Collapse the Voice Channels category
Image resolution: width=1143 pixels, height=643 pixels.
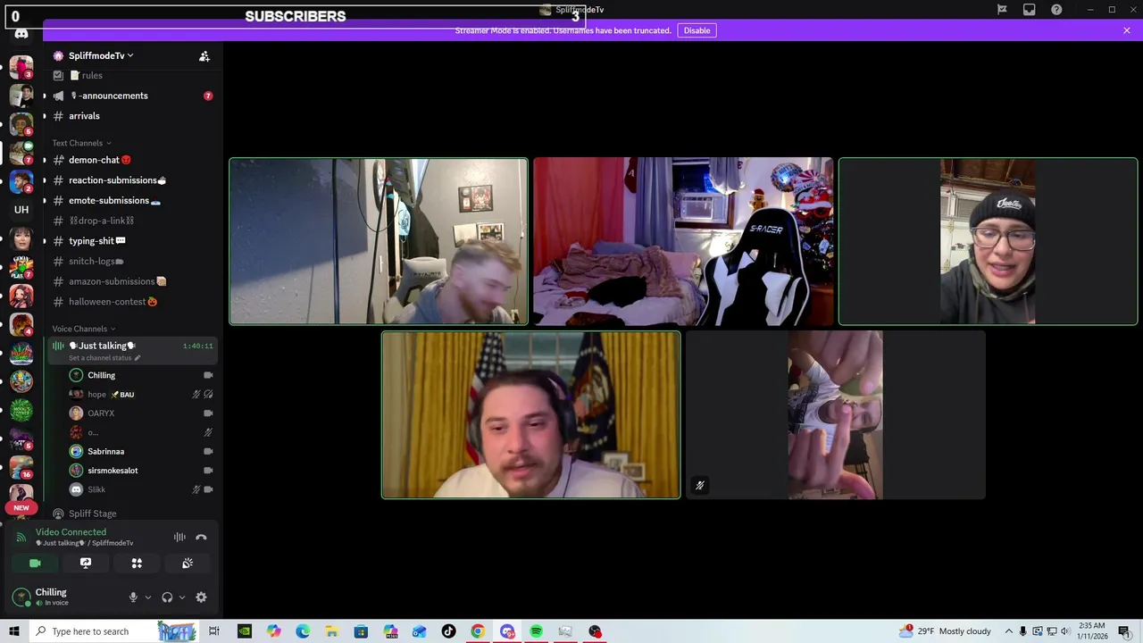tap(84, 329)
